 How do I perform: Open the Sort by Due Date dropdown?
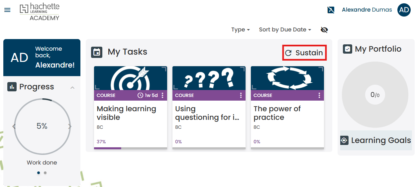point(285,30)
